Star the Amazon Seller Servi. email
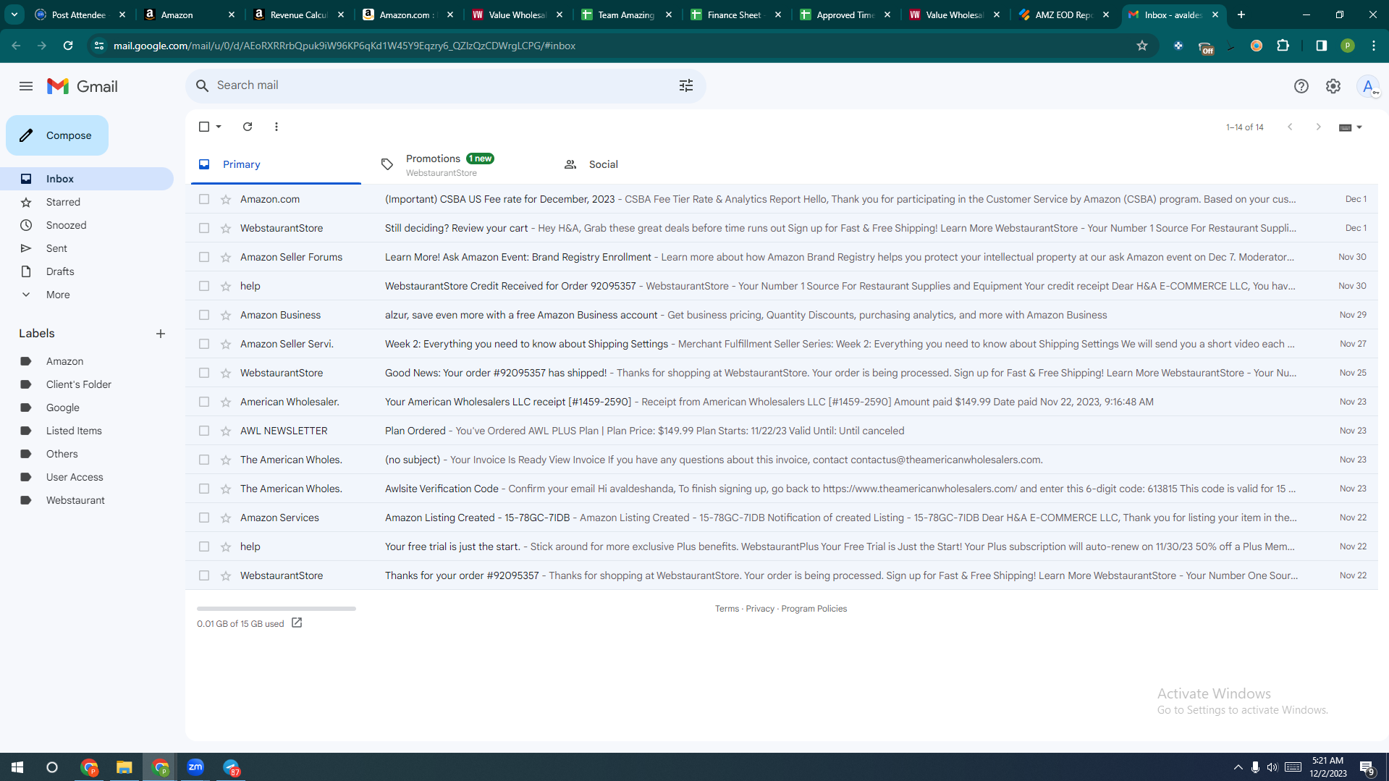Viewport: 1389px width, 781px height. coord(226,344)
